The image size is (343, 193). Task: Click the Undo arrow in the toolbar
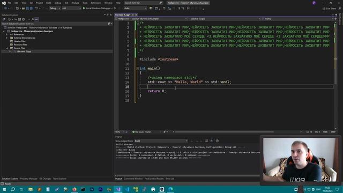36,9
